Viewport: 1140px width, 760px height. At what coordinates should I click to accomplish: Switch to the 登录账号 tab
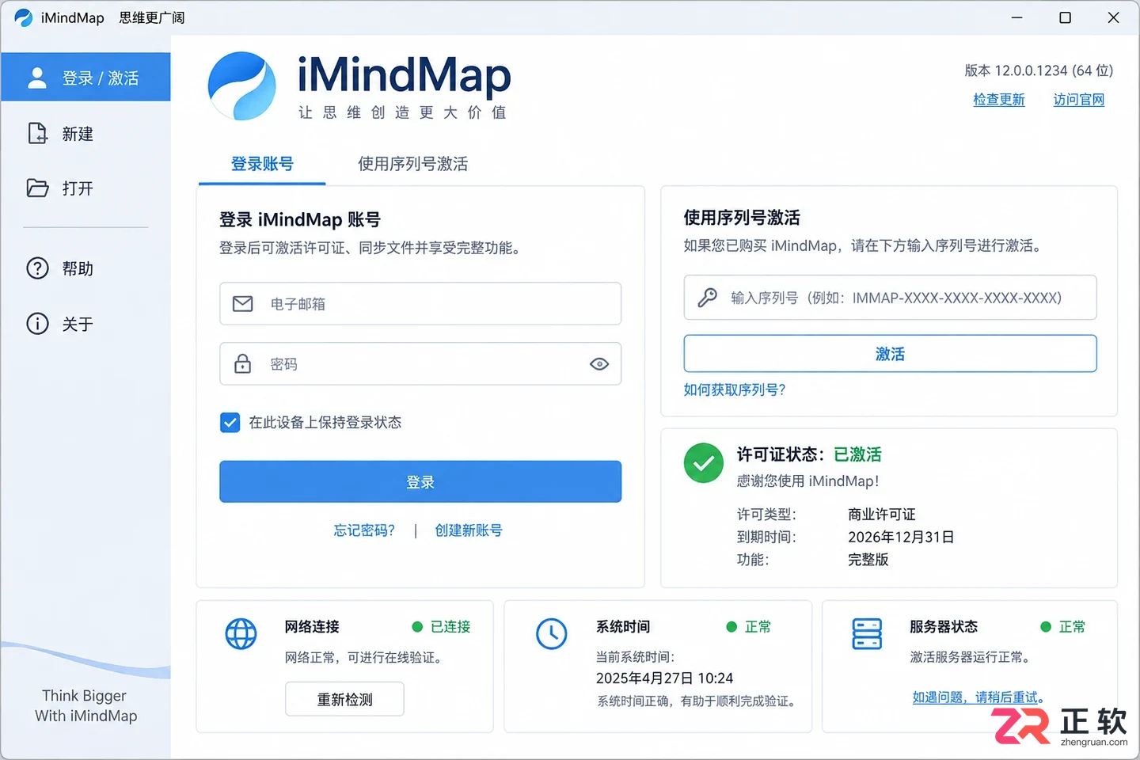(262, 164)
